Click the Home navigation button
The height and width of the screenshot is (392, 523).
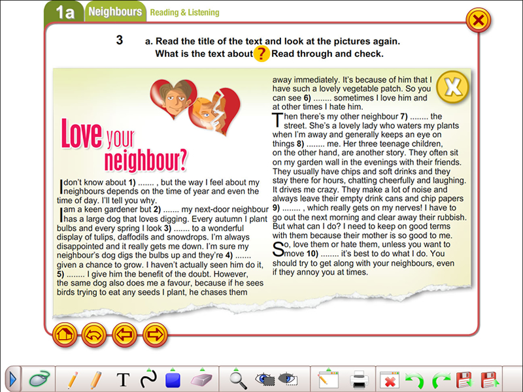pyautogui.click(x=64, y=335)
